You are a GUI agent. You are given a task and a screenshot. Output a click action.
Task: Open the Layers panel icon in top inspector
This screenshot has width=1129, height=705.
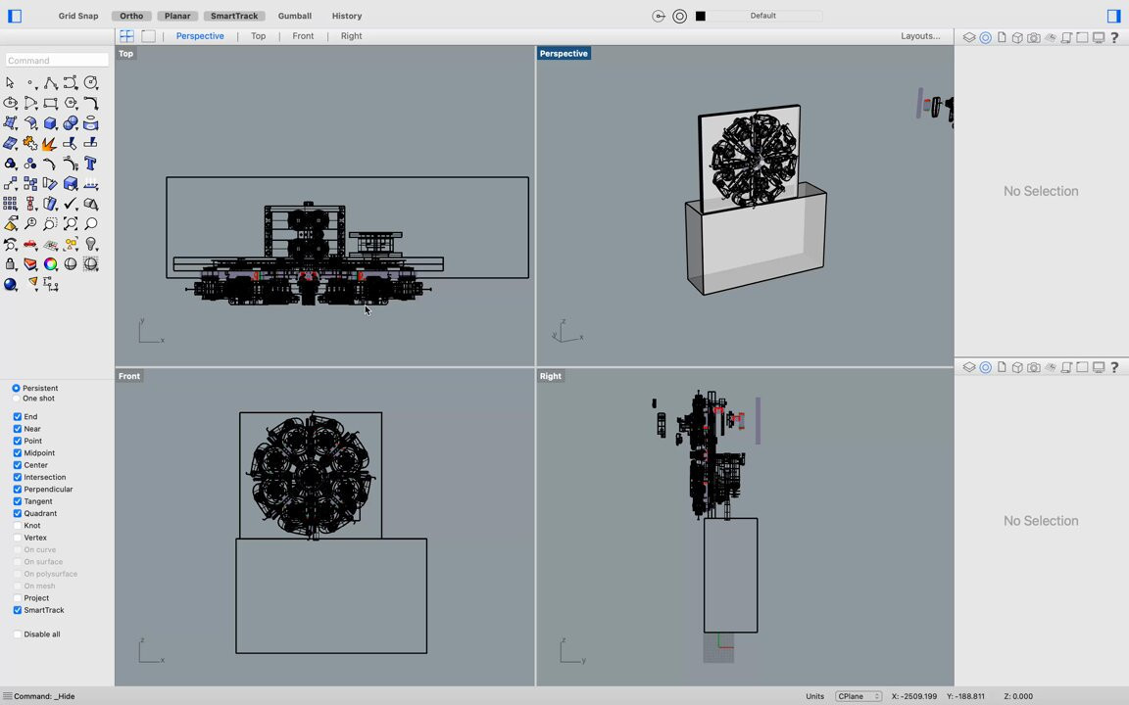tap(969, 37)
